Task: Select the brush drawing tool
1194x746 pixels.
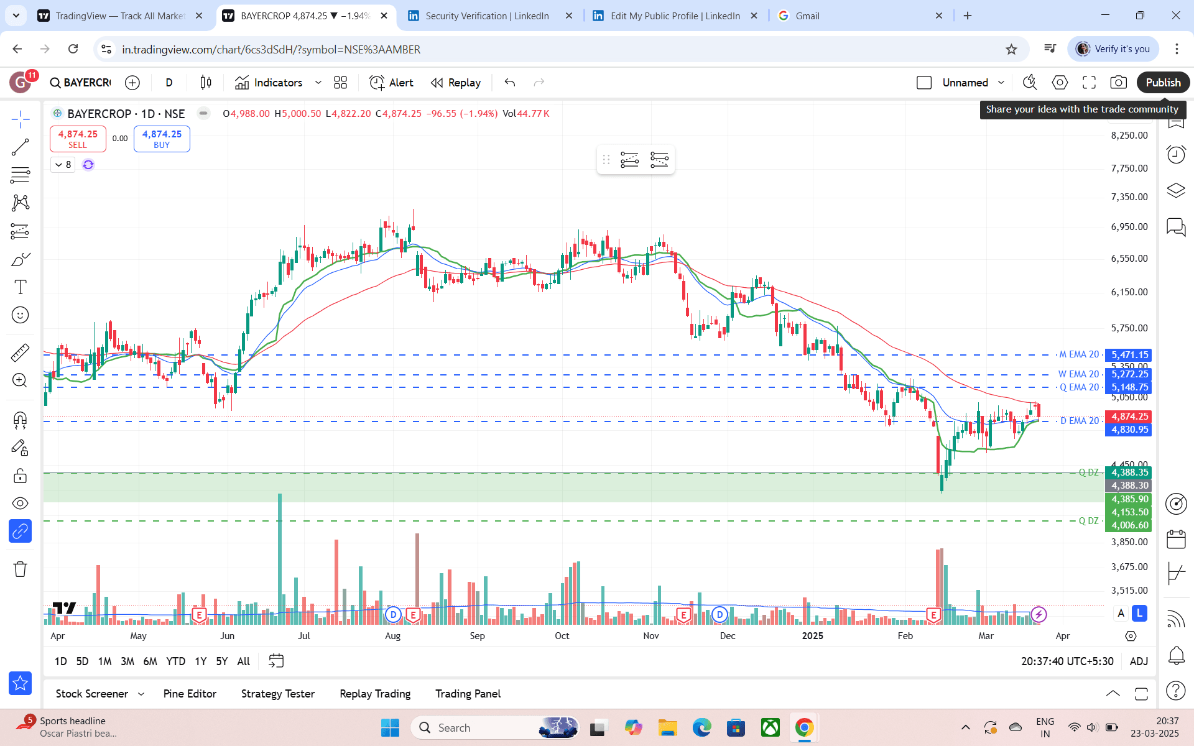Action: click(x=20, y=259)
